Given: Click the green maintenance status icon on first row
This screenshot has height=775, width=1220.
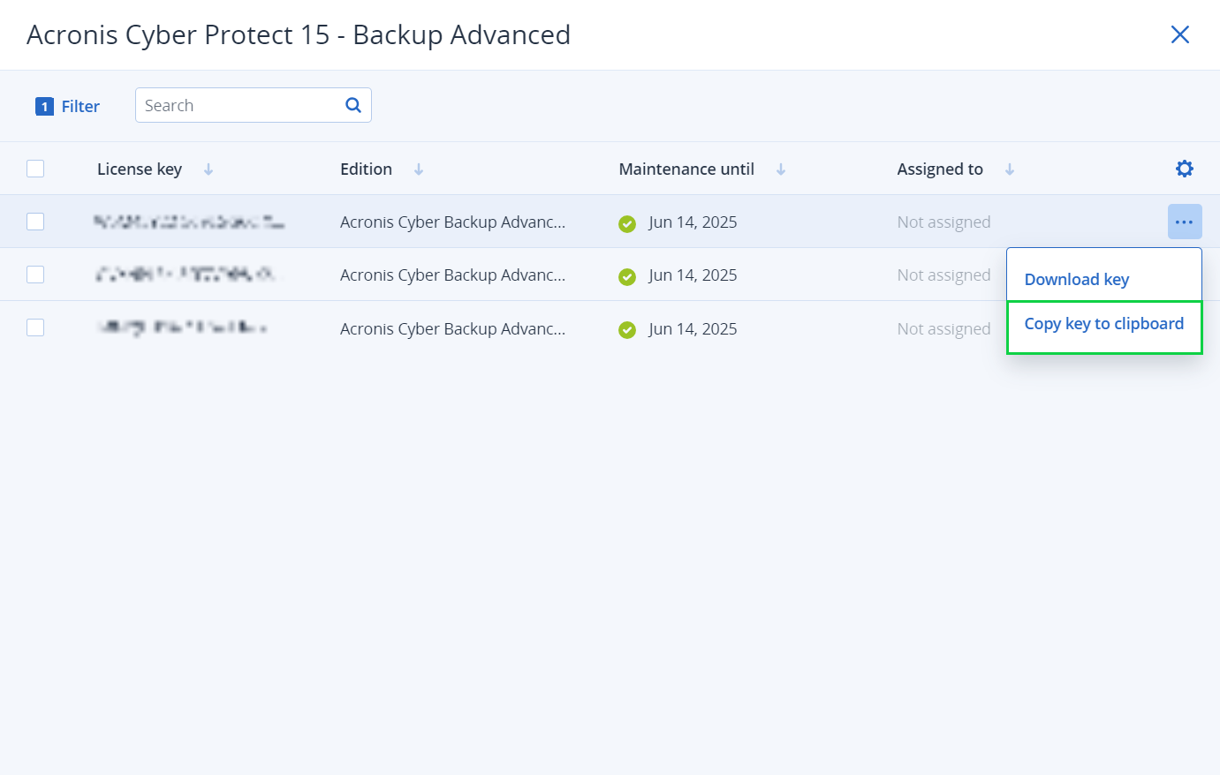Looking at the screenshot, I should click(x=627, y=224).
